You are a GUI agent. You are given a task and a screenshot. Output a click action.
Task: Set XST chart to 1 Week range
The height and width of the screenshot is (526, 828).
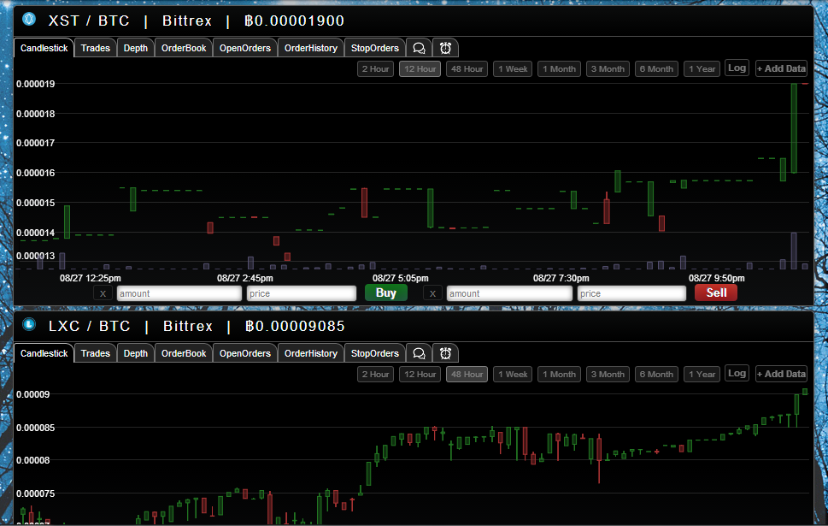click(513, 68)
